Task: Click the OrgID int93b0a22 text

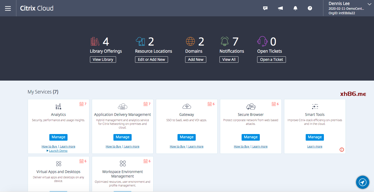Action: [x=342, y=13]
